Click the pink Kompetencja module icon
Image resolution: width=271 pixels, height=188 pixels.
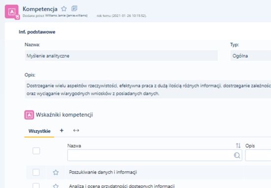coord(12,12)
